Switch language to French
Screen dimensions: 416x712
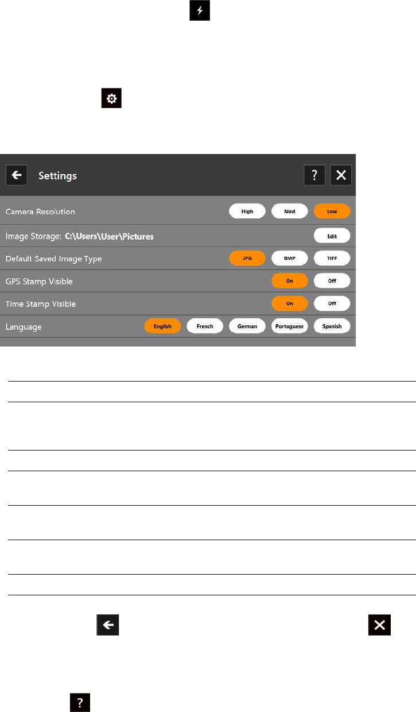(205, 326)
